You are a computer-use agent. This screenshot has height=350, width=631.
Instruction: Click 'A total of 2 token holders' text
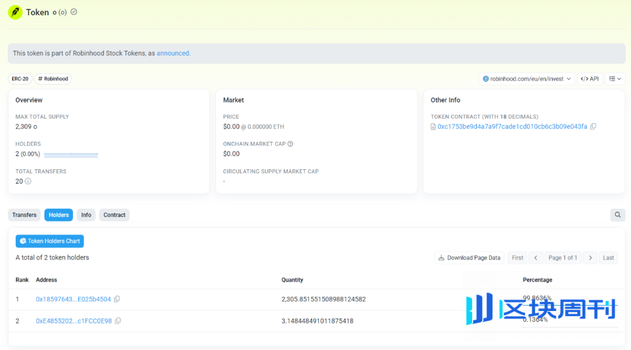pos(53,258)
